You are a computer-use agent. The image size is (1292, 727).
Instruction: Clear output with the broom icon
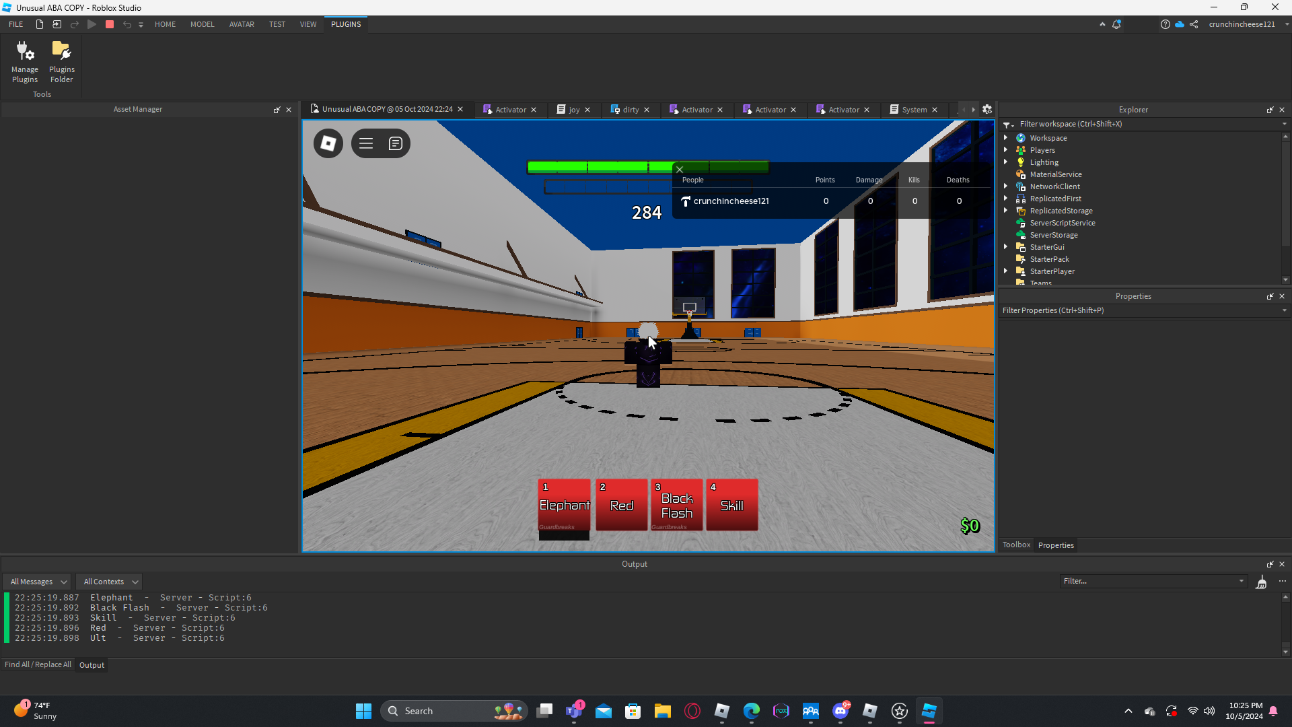pos(1261,582)
